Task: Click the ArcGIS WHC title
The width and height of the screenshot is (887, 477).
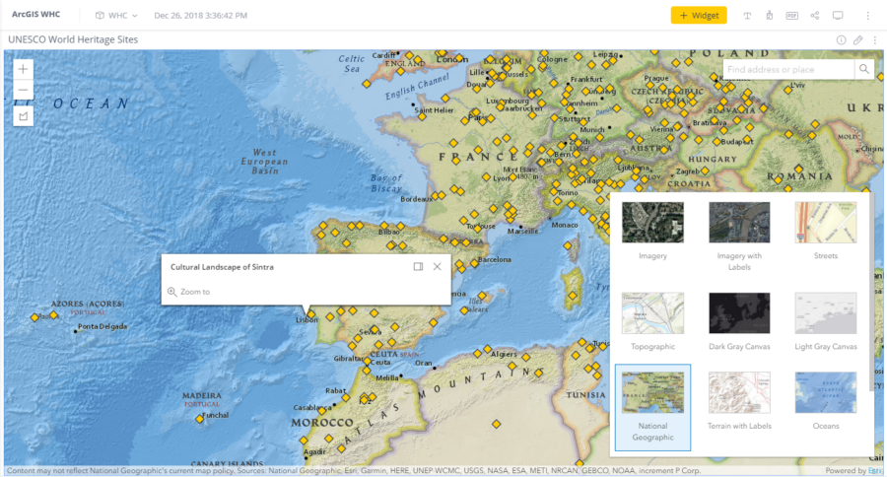Action: (36, 14)
